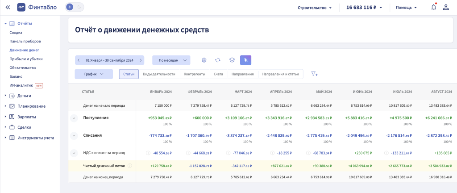
Task: Open the График dropdown
Action: (x=94, y=74)
